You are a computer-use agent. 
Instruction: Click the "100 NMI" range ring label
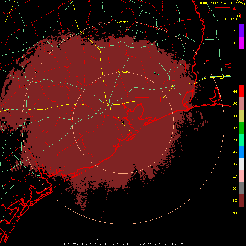tap(123, 22)
